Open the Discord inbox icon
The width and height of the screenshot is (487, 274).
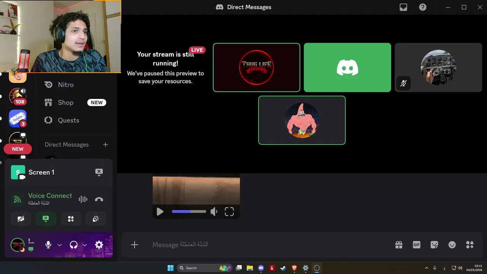pyautogui.click(x=403, y=7)
